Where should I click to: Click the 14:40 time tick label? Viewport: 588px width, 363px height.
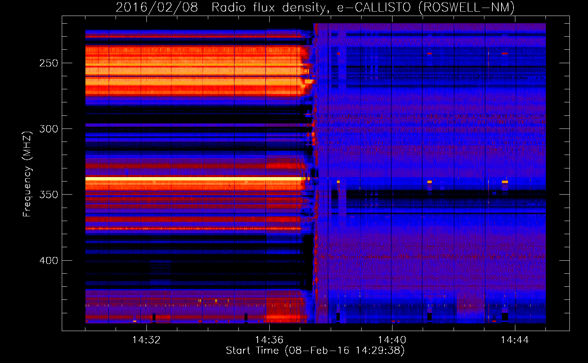[392, 340]
